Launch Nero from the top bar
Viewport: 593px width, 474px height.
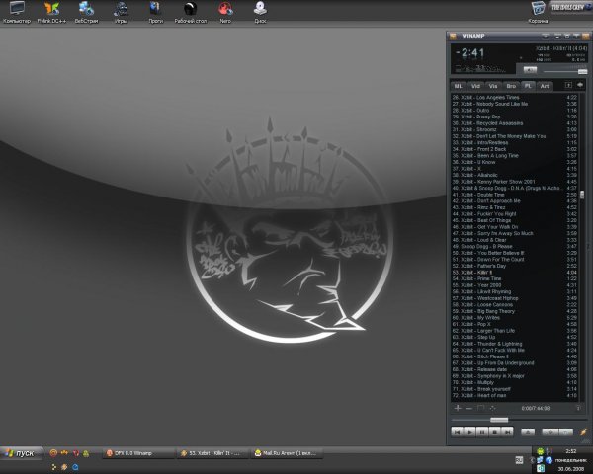pyautogui.click(x=225, y=12)
